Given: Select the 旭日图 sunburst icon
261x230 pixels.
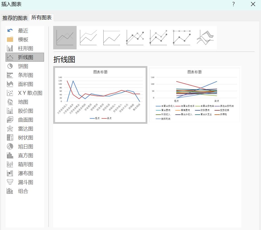Looking at the screenshot, I should [10, 146].
